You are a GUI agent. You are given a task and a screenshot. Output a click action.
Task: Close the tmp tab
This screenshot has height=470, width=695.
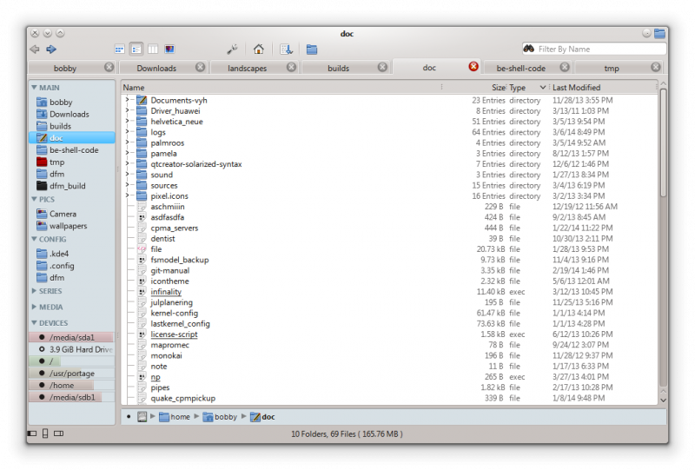[x=656, y=67]
